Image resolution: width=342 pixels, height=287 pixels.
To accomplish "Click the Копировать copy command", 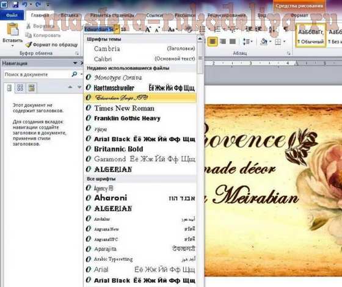I will point(43,35).
